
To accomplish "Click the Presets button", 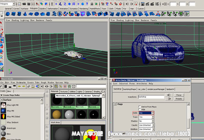I will [179, 99].
